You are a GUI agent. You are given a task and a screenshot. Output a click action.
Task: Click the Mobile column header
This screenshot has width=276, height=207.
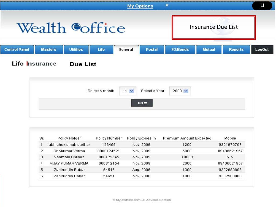point(230,138)
